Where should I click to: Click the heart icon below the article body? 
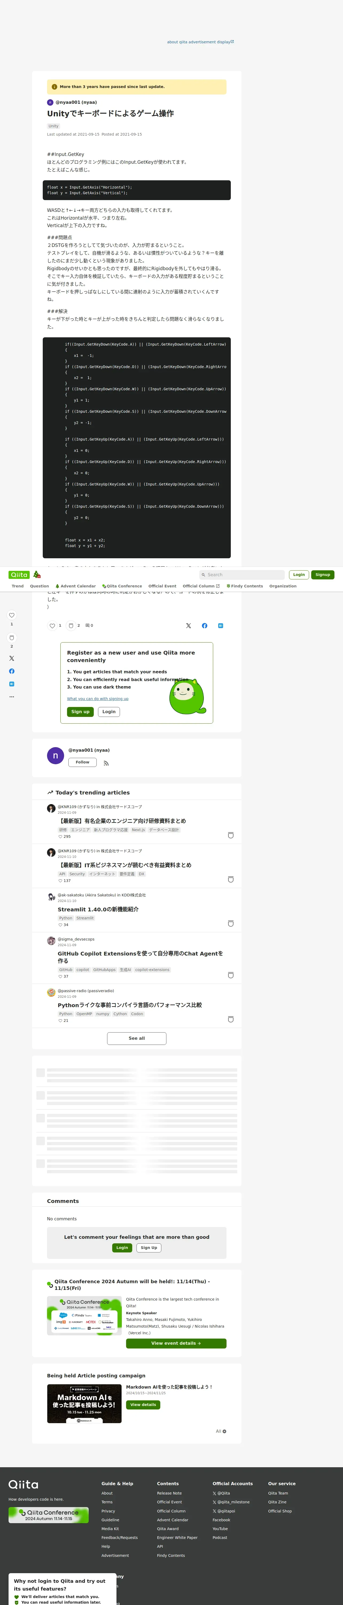(52, 626)
